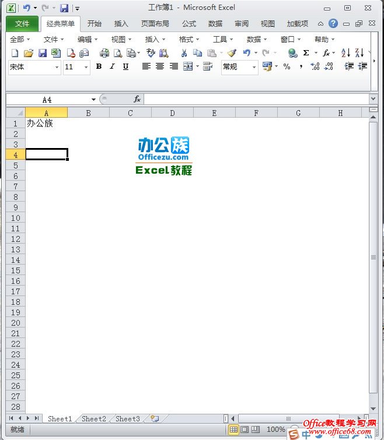Viewport: 384px width, 440px height.
Task: Switch to the 开始 ribbon tab
Action: pyautogui.click(x=94, y=23)
